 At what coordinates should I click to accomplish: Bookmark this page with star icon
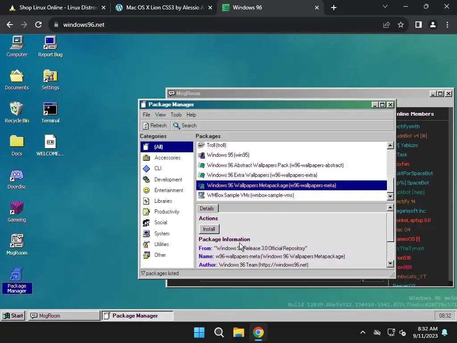[x=401, y=25]
